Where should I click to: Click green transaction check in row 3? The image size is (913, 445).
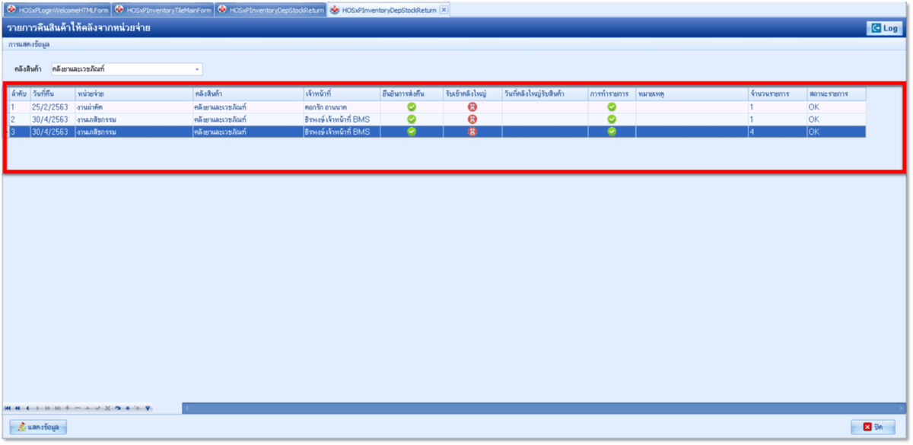tap(612, 132)
